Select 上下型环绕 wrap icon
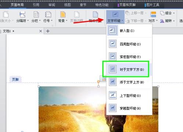The width and height of the screenshot is (183, 132). click(x=112, y=95)
